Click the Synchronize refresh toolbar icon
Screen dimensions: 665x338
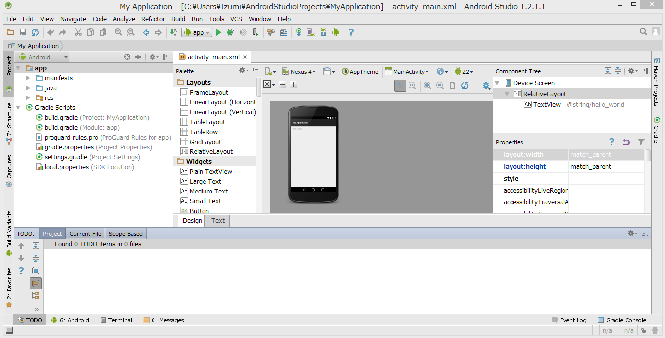(x=35, y=32)
